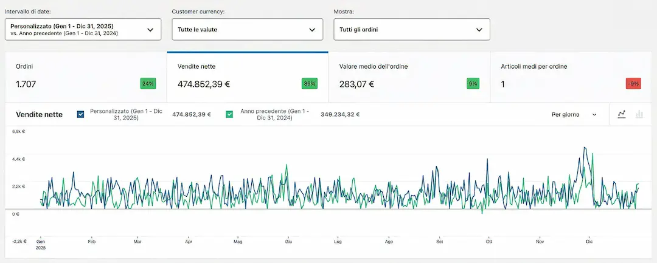Click the -2,2k € y-axis label

click(19, 241)
